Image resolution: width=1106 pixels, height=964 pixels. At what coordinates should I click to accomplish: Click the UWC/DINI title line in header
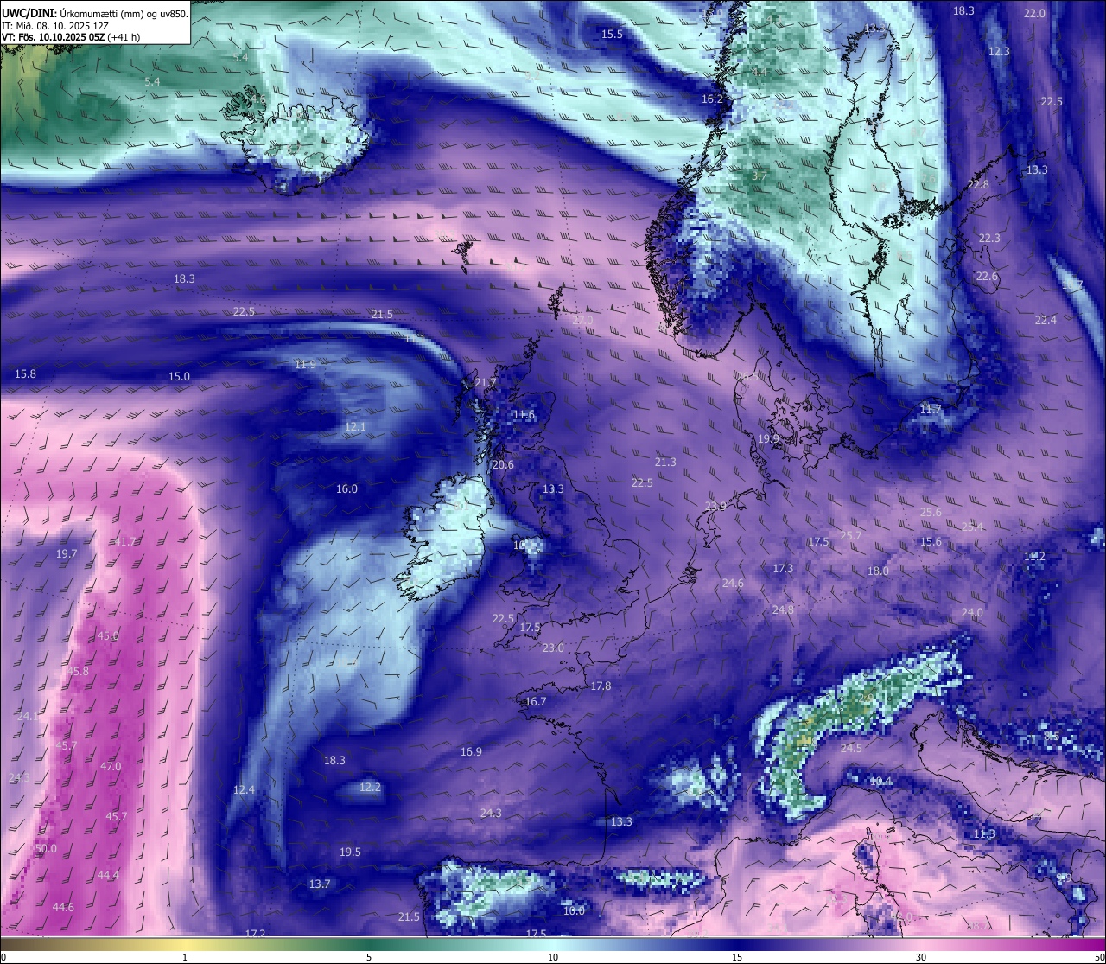[95, 13]
